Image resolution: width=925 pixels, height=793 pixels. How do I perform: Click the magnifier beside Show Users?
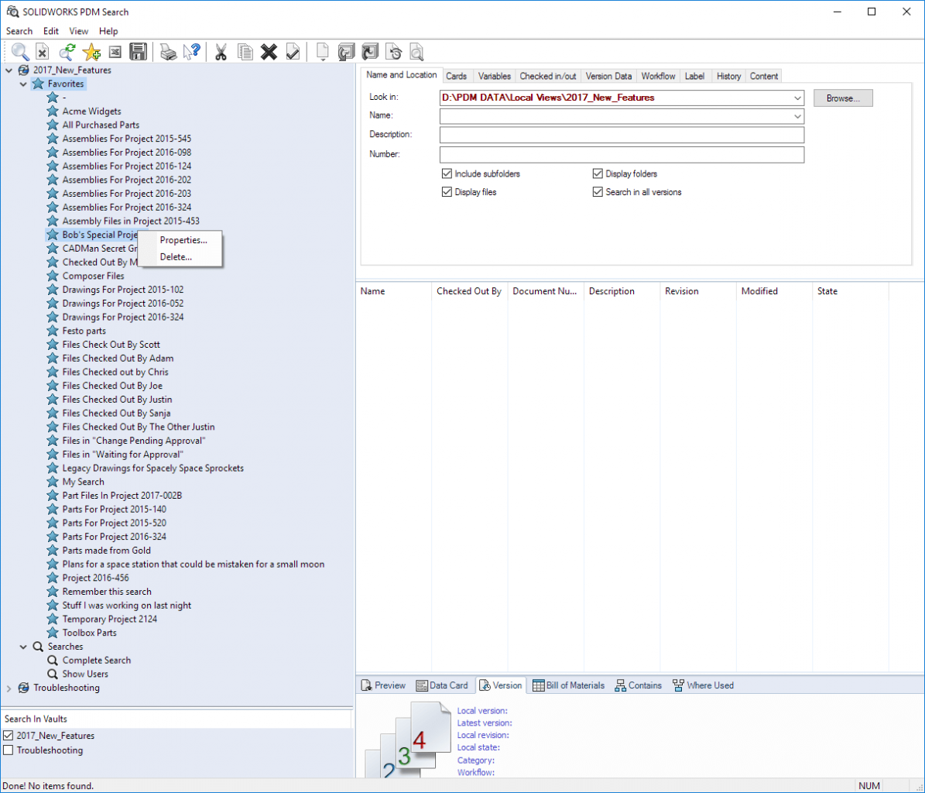tap(53, 674)
